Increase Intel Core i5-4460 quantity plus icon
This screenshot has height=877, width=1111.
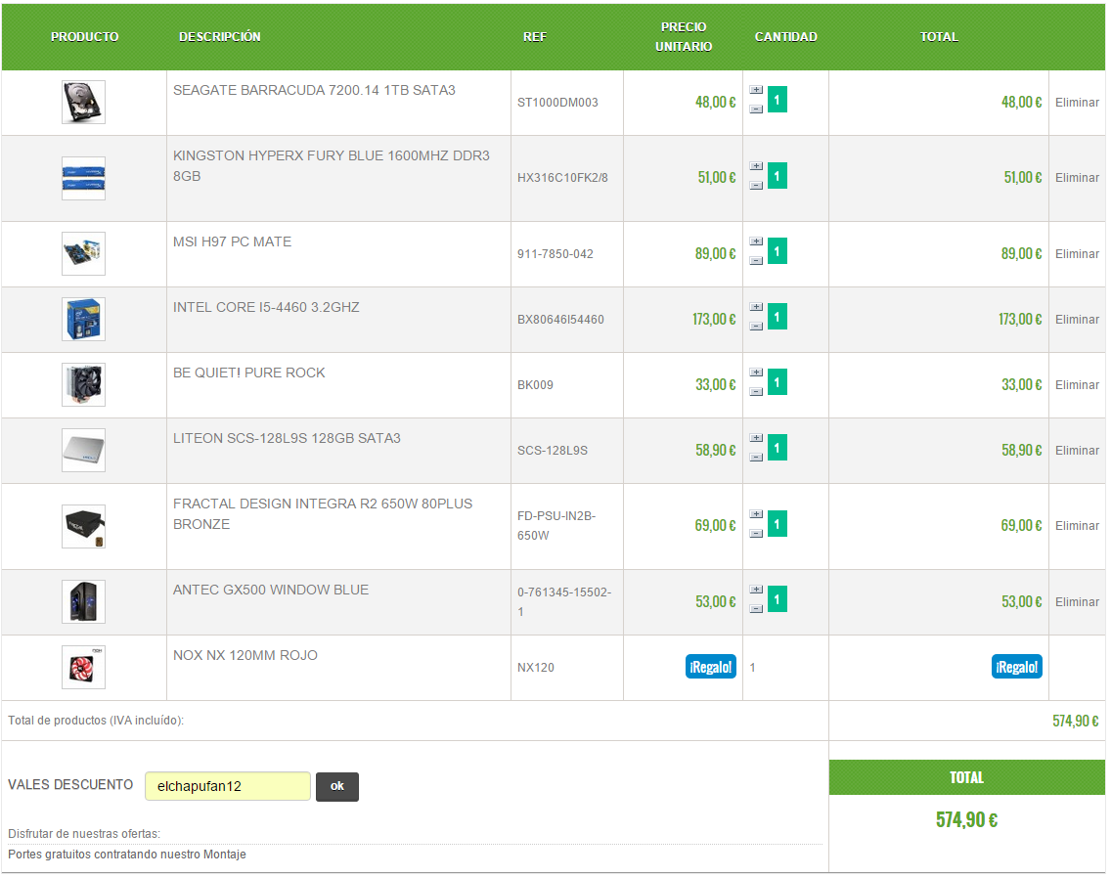[x=756, y=307]
